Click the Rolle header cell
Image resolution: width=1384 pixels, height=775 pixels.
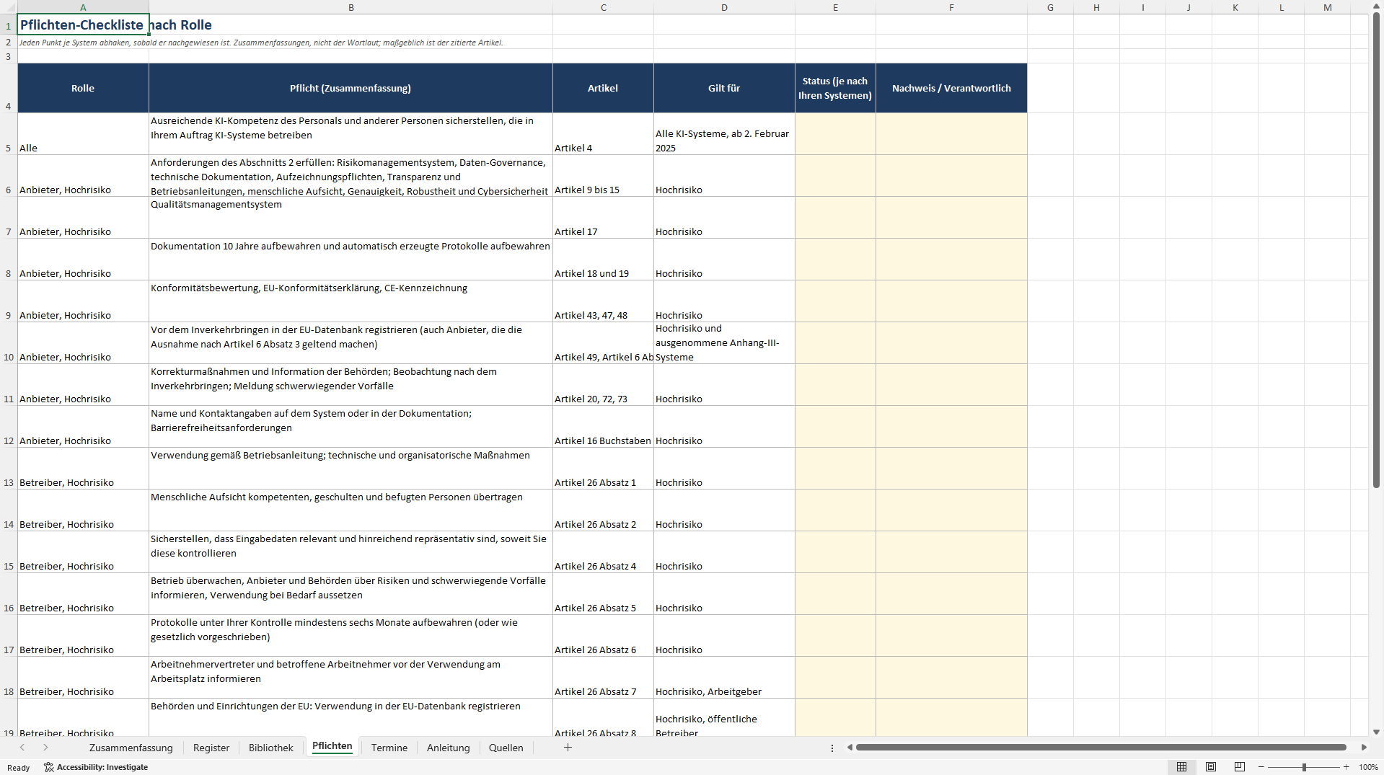click(83, 88)
